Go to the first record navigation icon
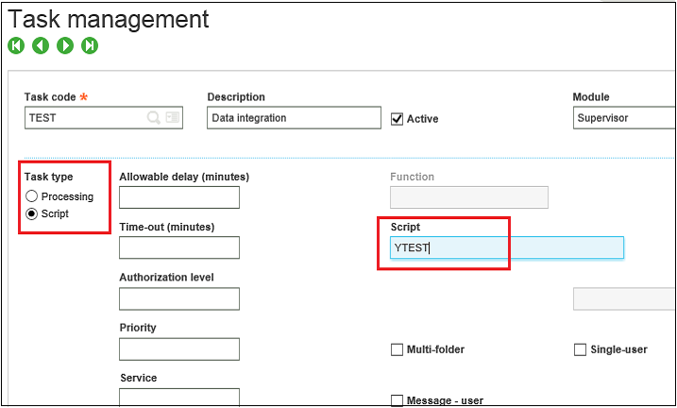Viewport: 677px width, 408px height. [16, 45]
